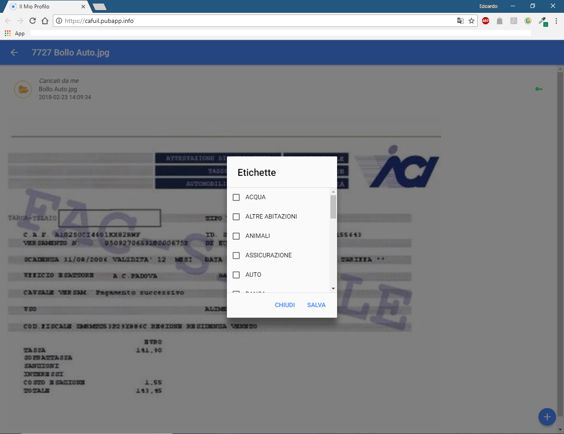Open a new browser tab

100,7
